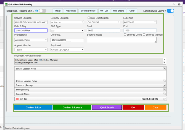
Task: Expand the Capacity Notes section
Action: click(x=164, y=94)
